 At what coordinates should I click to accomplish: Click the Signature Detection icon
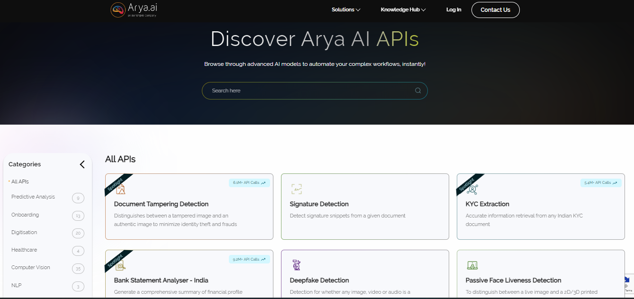click(x=297, y=189)
